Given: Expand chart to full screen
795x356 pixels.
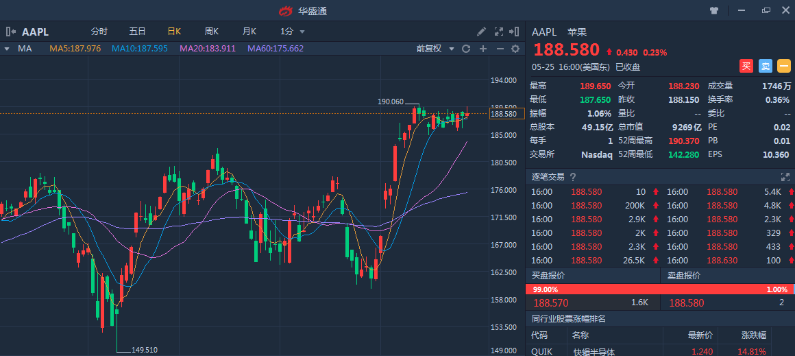Looking at the screenshot, I should click(x=499, y=32).
